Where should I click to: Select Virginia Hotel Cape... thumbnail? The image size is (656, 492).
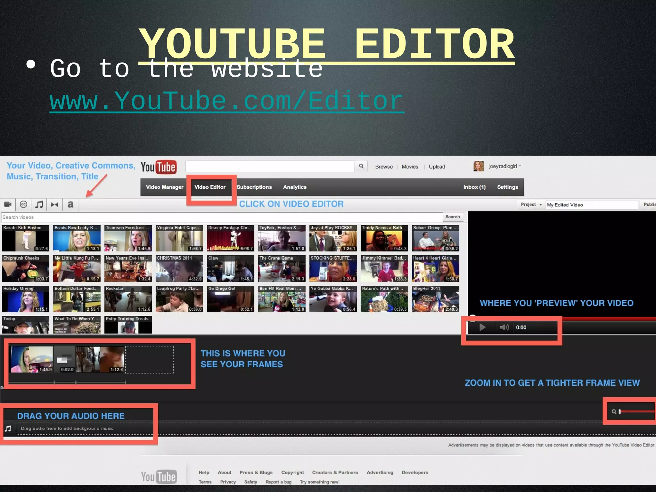point(179,238)
